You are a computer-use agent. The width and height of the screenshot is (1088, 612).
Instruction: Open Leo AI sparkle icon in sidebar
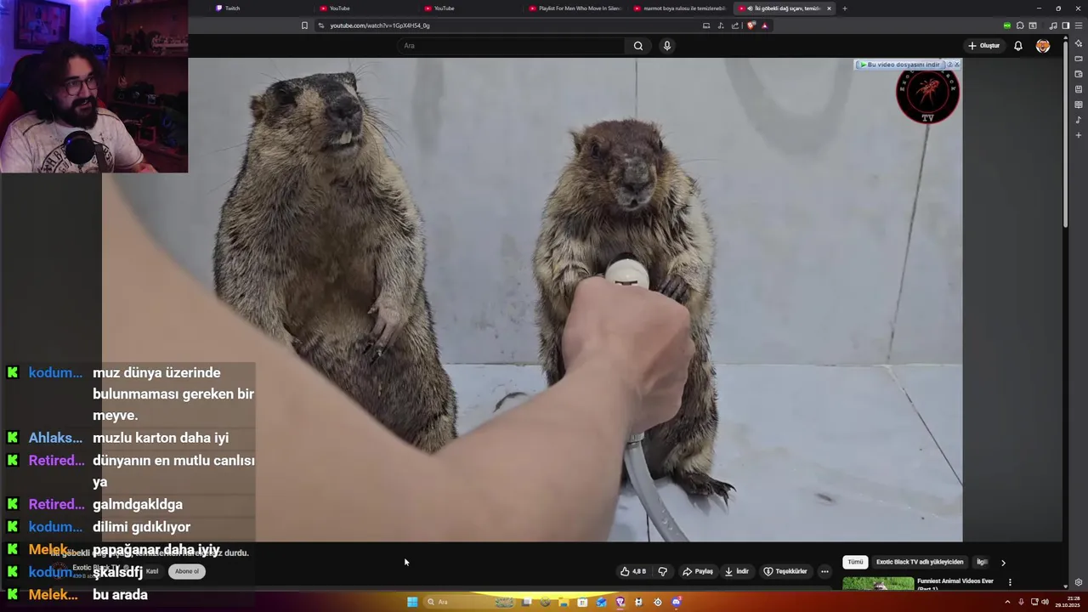point(1079,43)
